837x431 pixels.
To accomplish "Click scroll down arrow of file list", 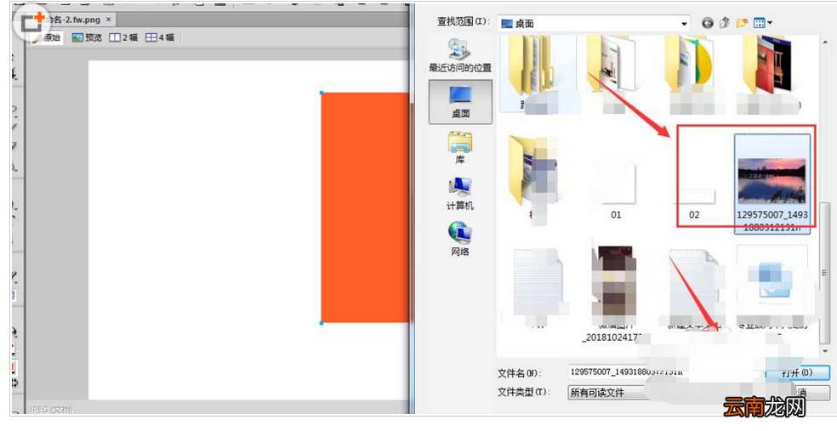I will [x=825, y=352].
